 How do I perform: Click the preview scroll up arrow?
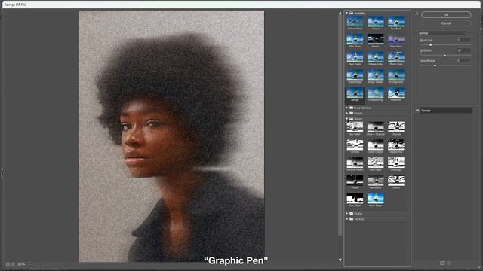point(340,14)
